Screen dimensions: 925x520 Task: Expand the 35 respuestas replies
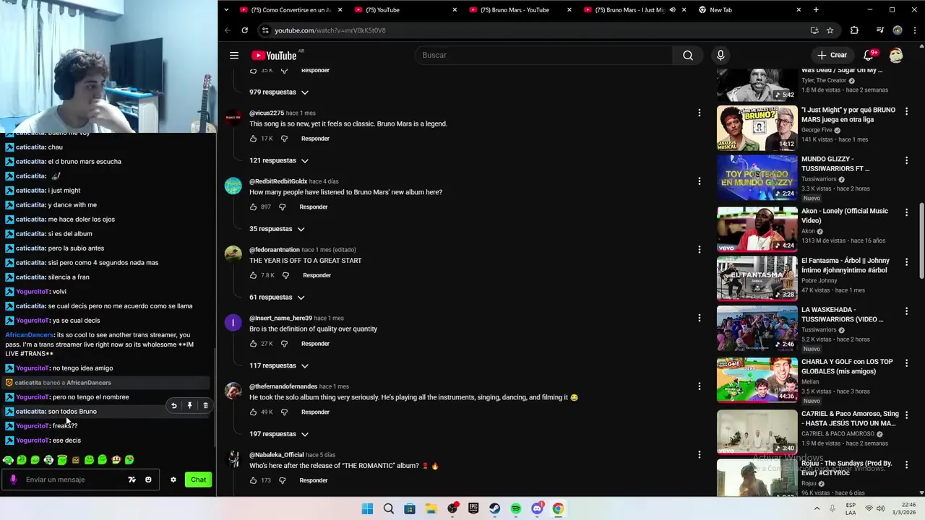(x=277, y=229)
